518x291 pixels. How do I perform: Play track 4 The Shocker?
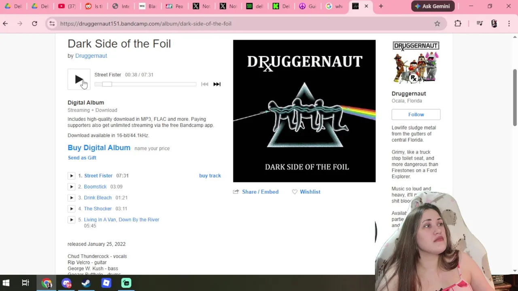(71, 209)
